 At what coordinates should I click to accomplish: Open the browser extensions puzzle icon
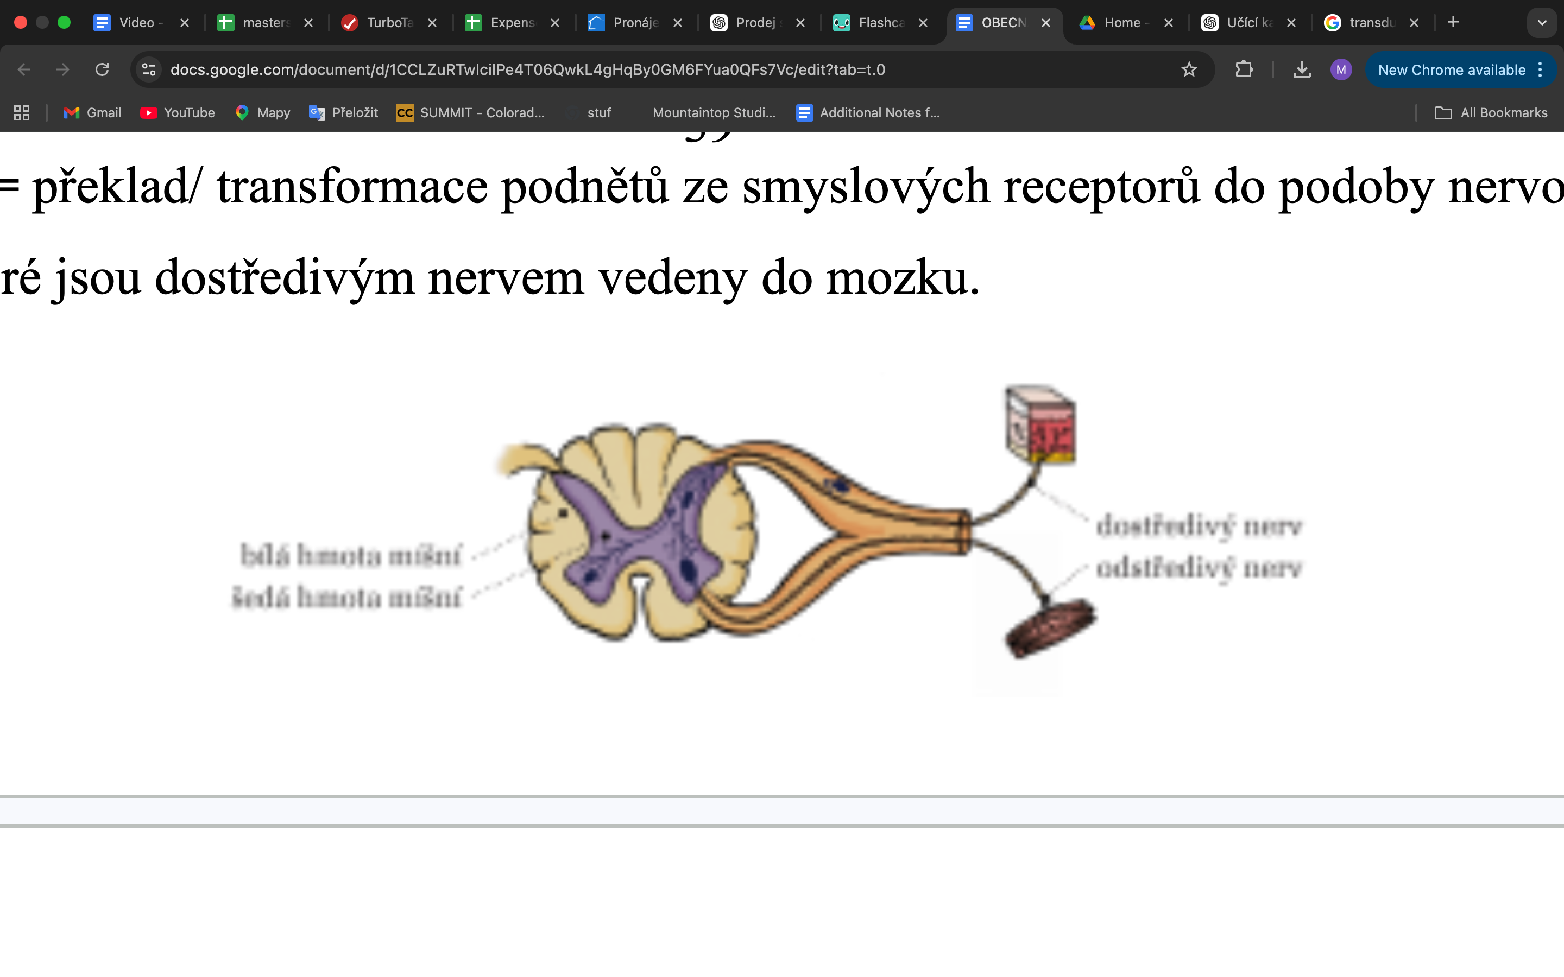point(1244,69)
